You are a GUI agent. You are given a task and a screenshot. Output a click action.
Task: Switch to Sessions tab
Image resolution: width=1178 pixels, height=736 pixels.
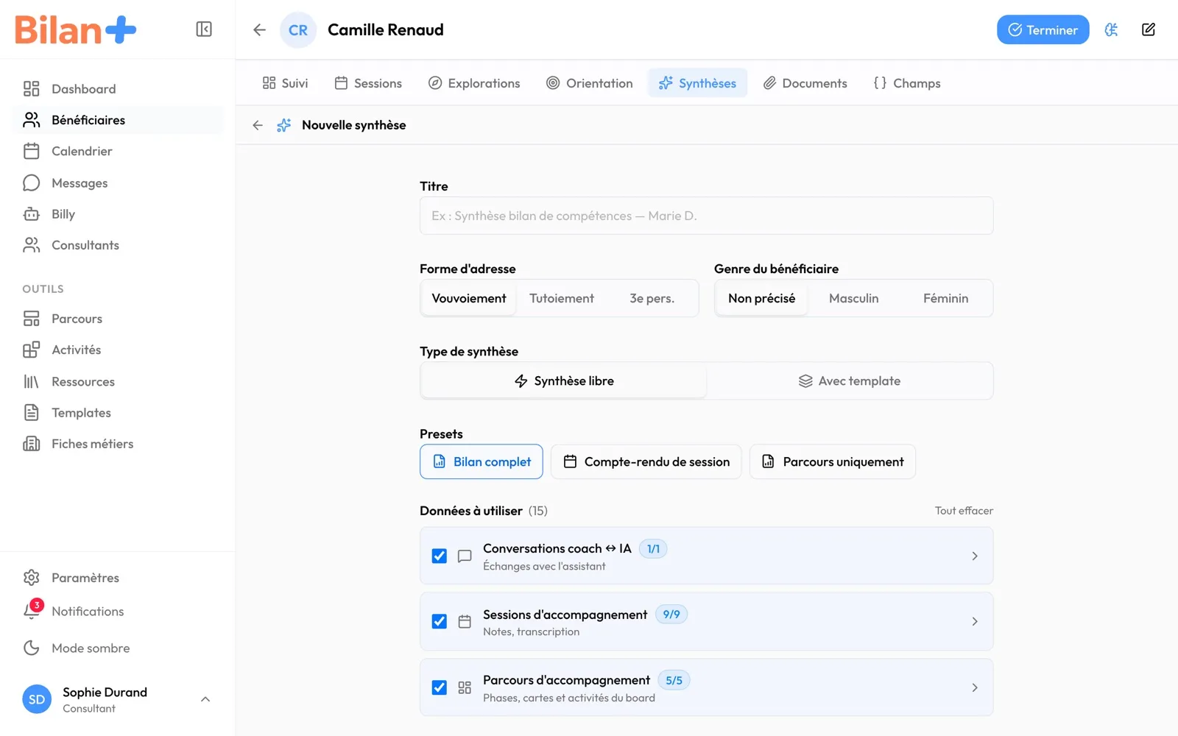coord(368,83)
